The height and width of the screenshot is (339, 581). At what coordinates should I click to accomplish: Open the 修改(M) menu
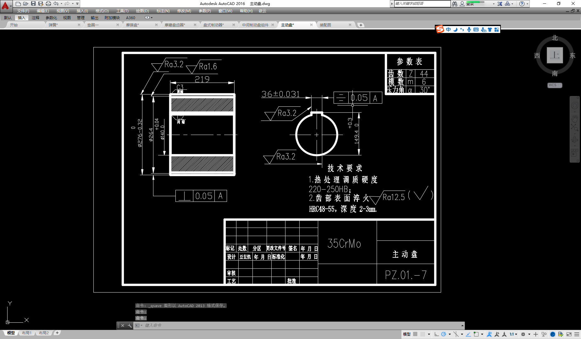click(184, 11)
